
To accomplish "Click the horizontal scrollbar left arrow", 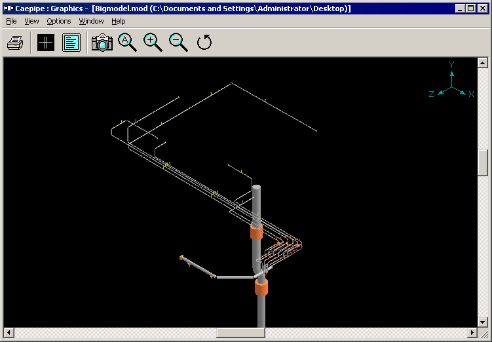I will [9, 332].
